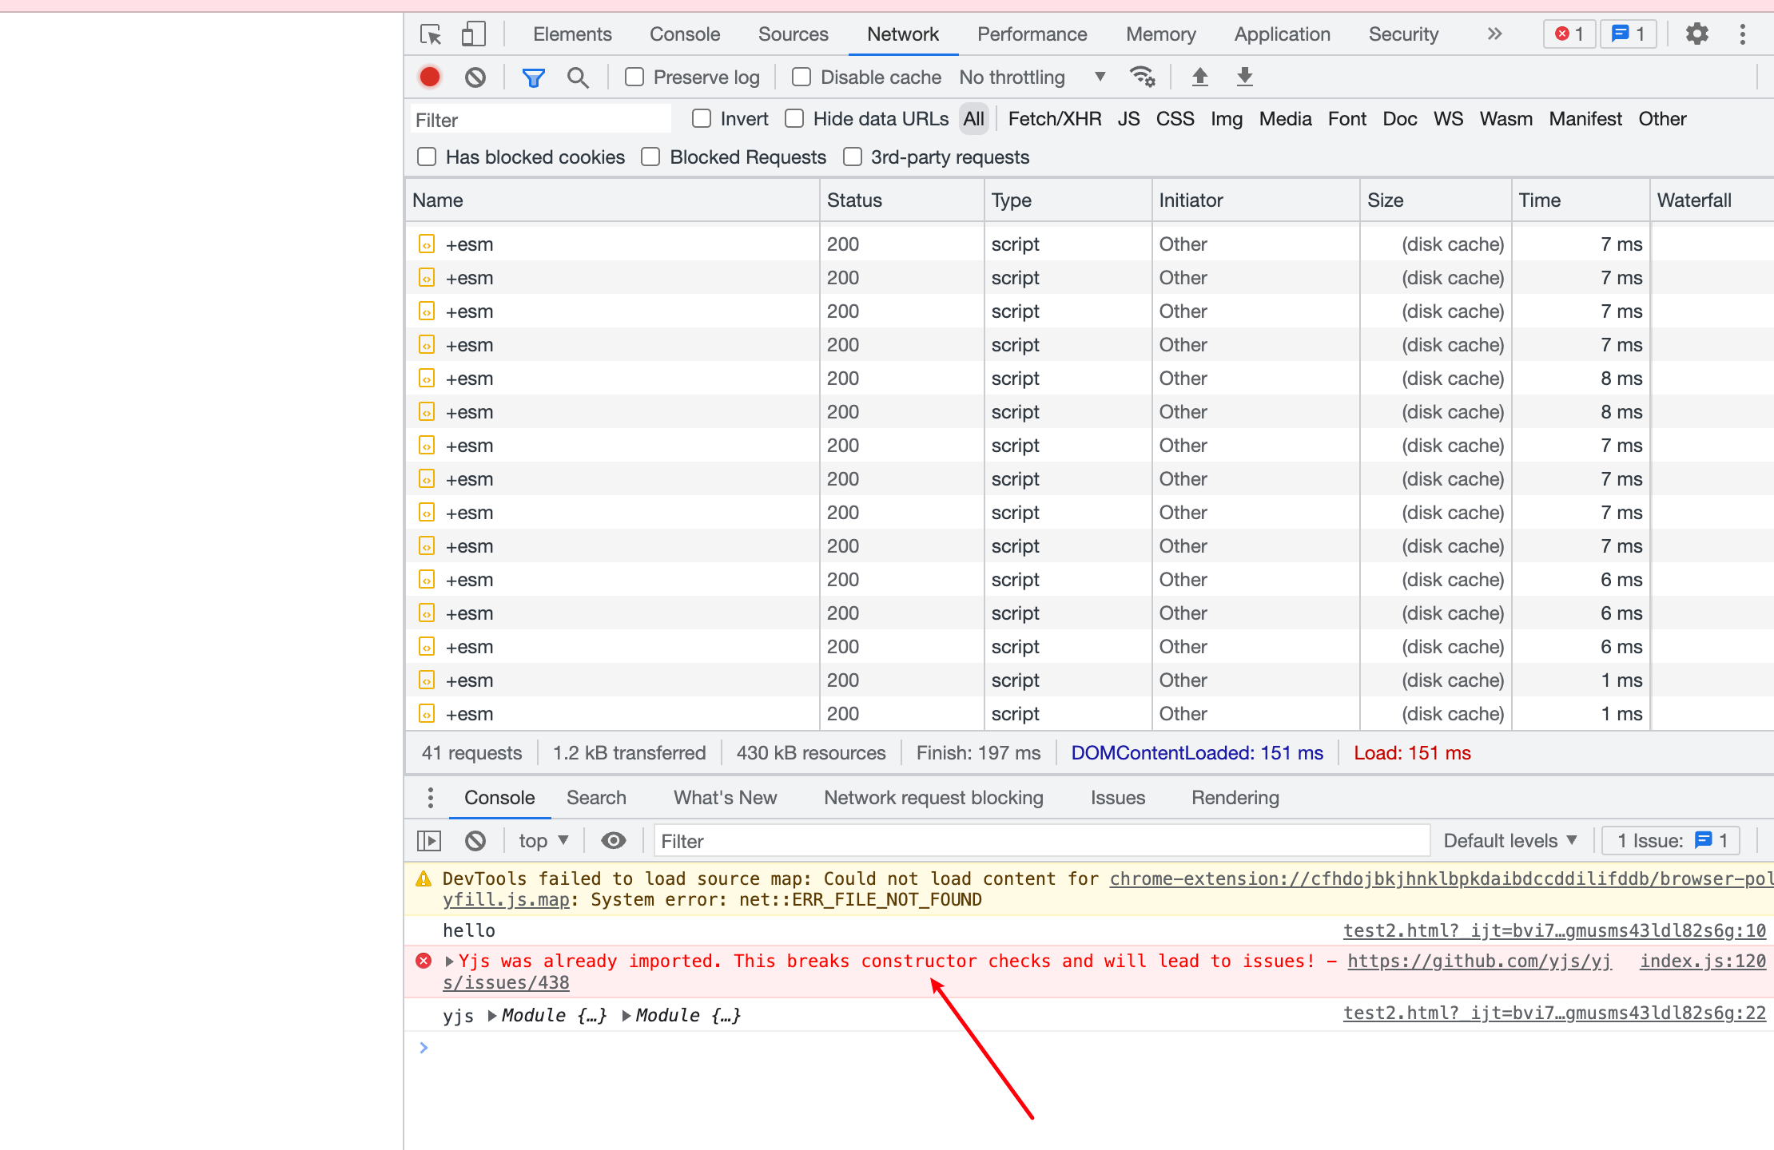This screenshot has width=1774, height=1150.
Task: Open the top JavaScript context dropdown
Action: pos(543,841)
